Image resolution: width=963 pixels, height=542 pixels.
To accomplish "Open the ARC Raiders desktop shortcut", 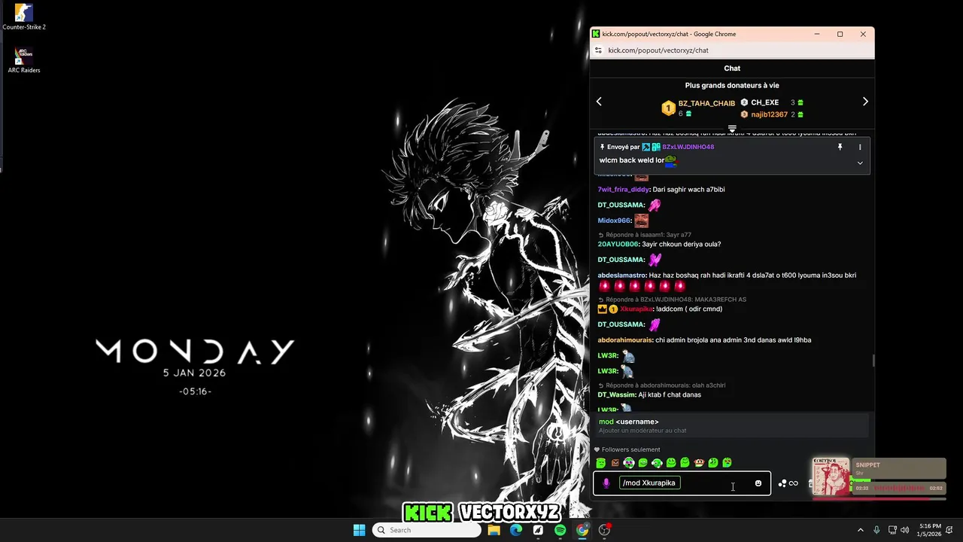I will tap(24, 60).
